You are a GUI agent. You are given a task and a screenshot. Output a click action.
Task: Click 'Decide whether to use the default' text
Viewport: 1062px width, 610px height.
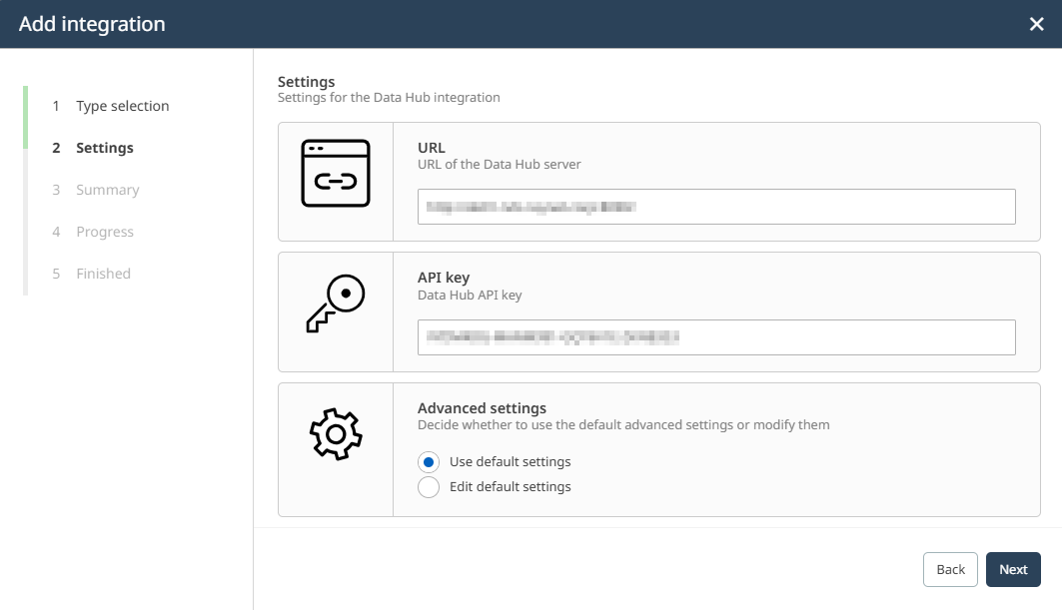coord(623,425)
